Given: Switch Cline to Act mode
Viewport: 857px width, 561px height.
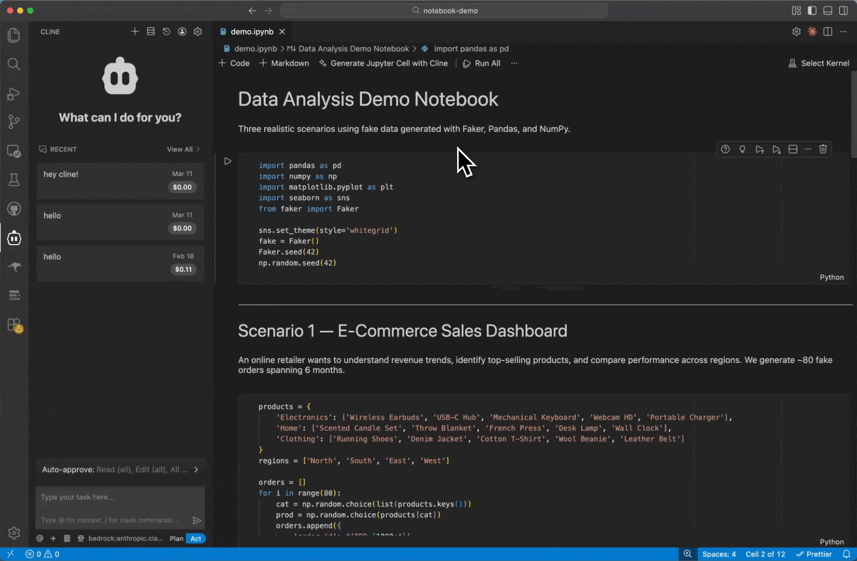Looking at the screenshot, I should click(x=196, y=539).
